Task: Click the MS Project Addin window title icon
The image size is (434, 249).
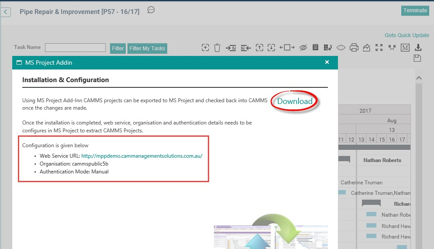Action: tap(19, 62)
